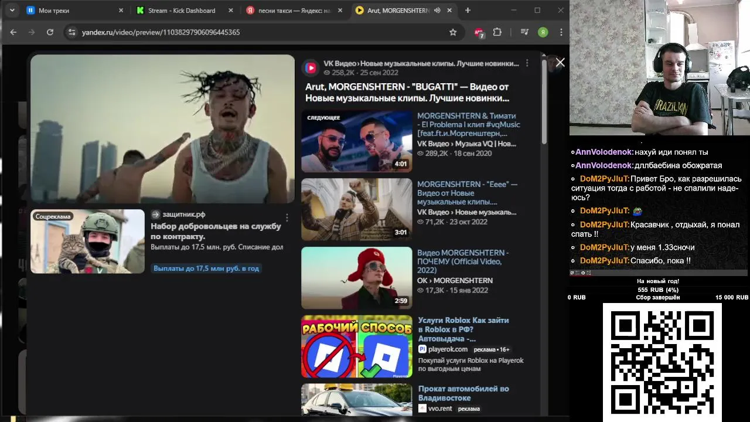Click DoM2PyJluT name on 'Привет Бро' message
The image size is (750, 422).
(605, 179)
